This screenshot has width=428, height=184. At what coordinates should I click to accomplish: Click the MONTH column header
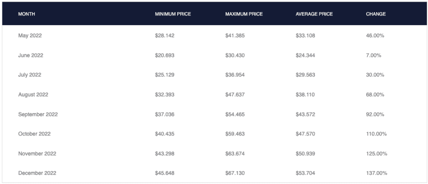27,14
